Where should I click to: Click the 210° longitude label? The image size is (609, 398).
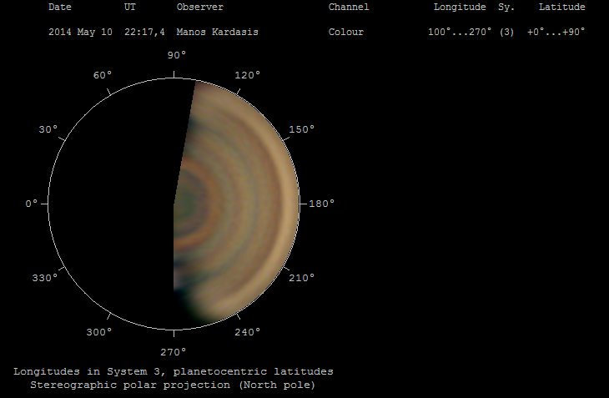coord(302,278)
